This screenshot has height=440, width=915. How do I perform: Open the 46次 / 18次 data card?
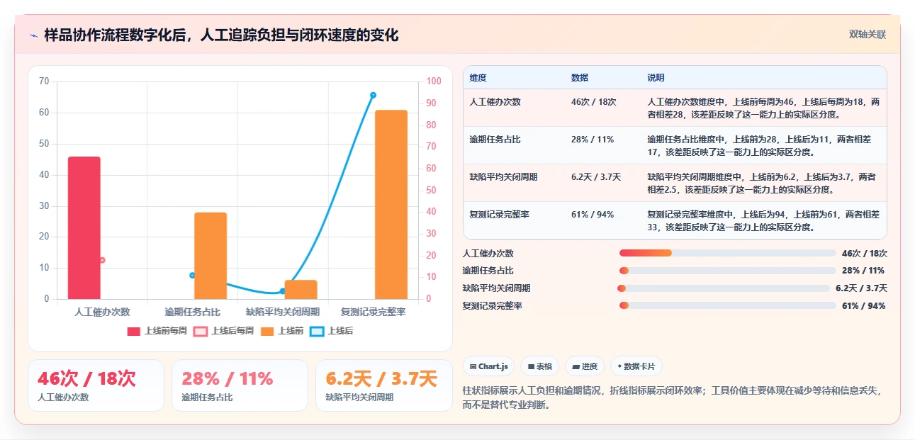pos(96,385)
